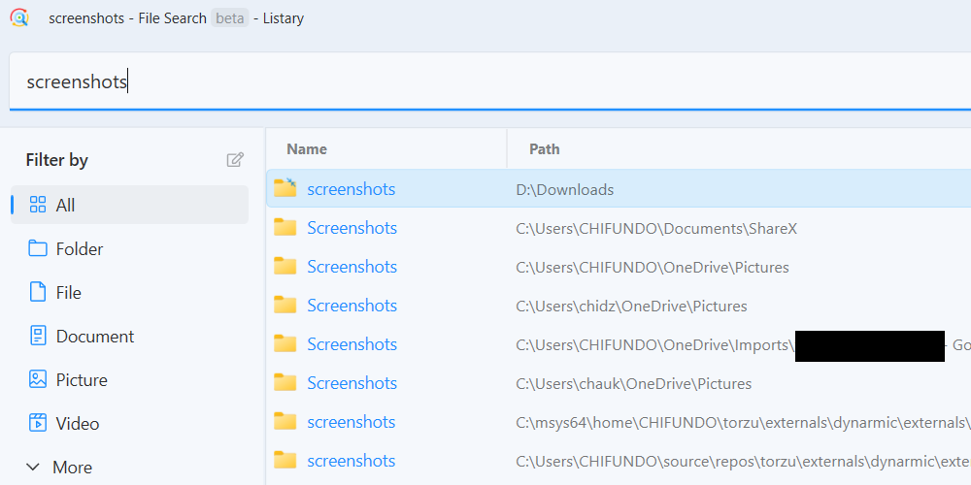The height and width of the screenshot is (485, 971).
Task: Click the edit filters pencil icon
Action: point(235,160)
